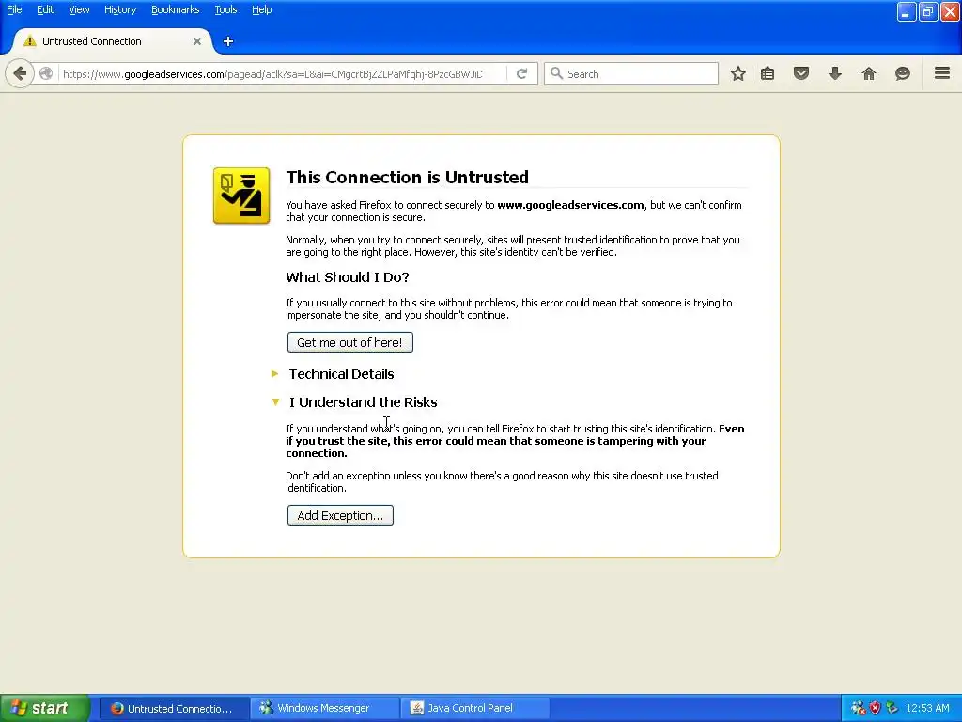Image resolution: width=962 pixels, height=722 pixels.
Task: Show bookmarks list icon in toolbar
Action: 768,73
